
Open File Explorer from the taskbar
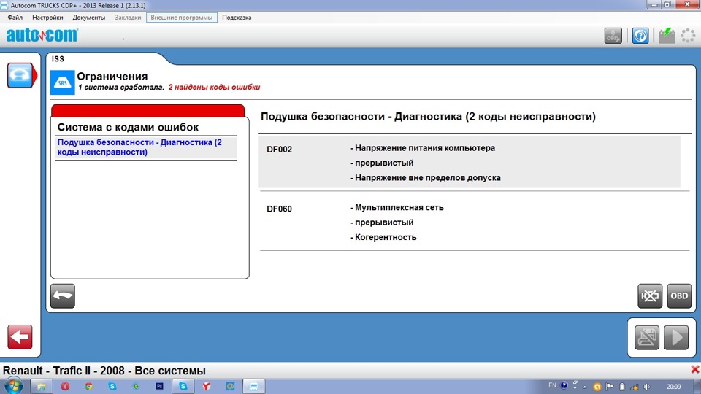click(41, 387)
